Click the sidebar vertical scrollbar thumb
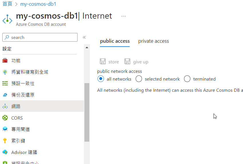The image size is (243, 164). (87, 112)
